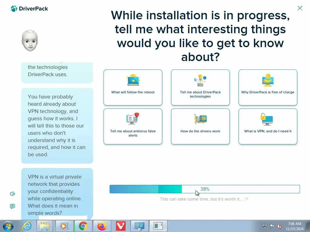Open 'Why DriverPack is free of charge' card
This screenshot has width=310, height=232.
point(268,87)
